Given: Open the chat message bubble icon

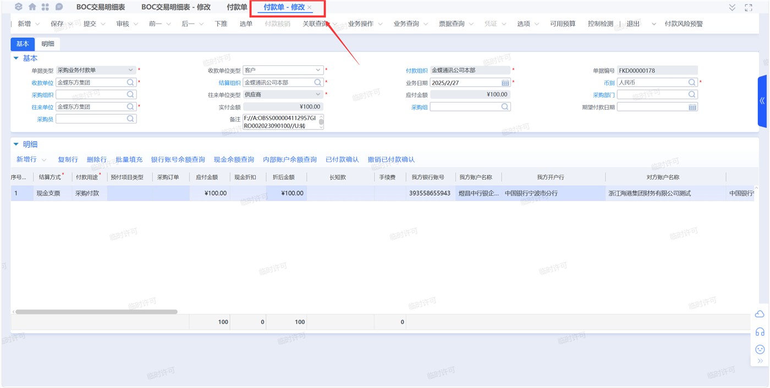Looking at the screenshot, I should [59, 7].
